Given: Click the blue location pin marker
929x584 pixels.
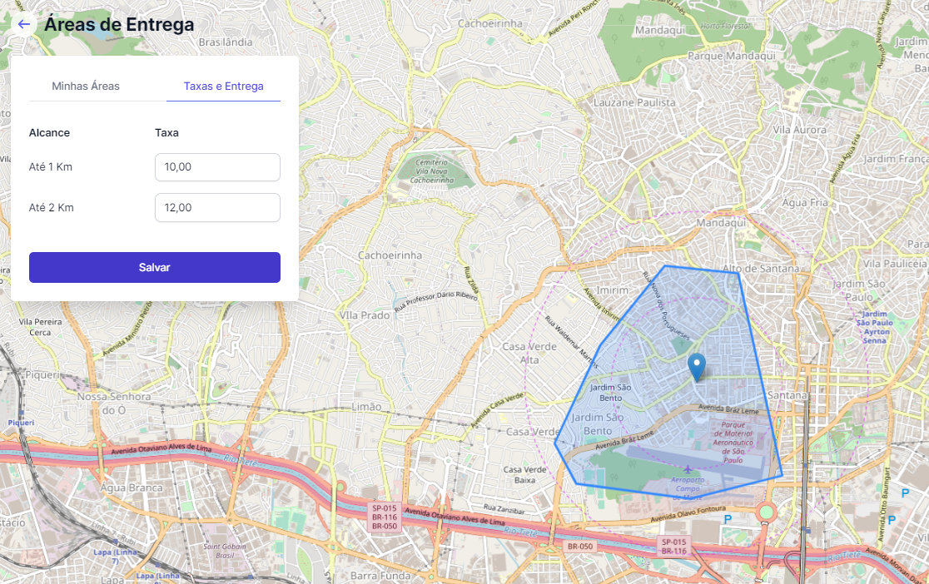Looking at the screenshot, I should click(698, 367).
